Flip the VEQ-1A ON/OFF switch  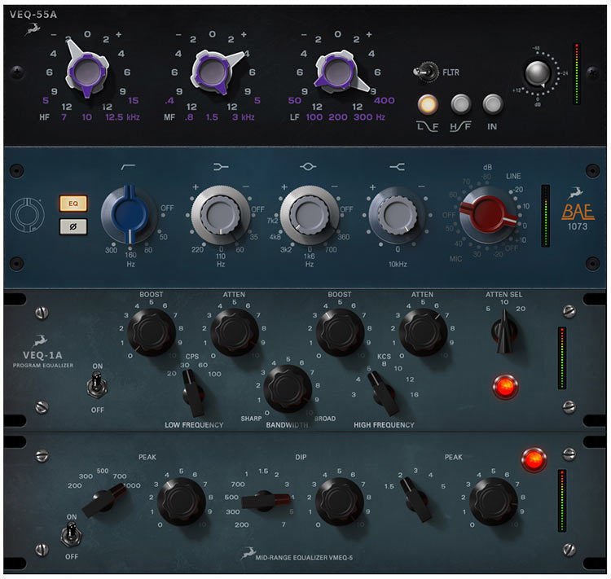coord(97,385)
